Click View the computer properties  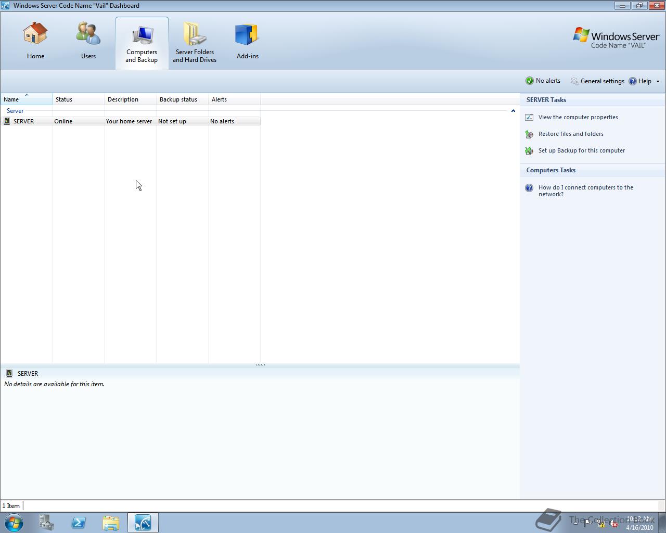(x=578, y=117)
